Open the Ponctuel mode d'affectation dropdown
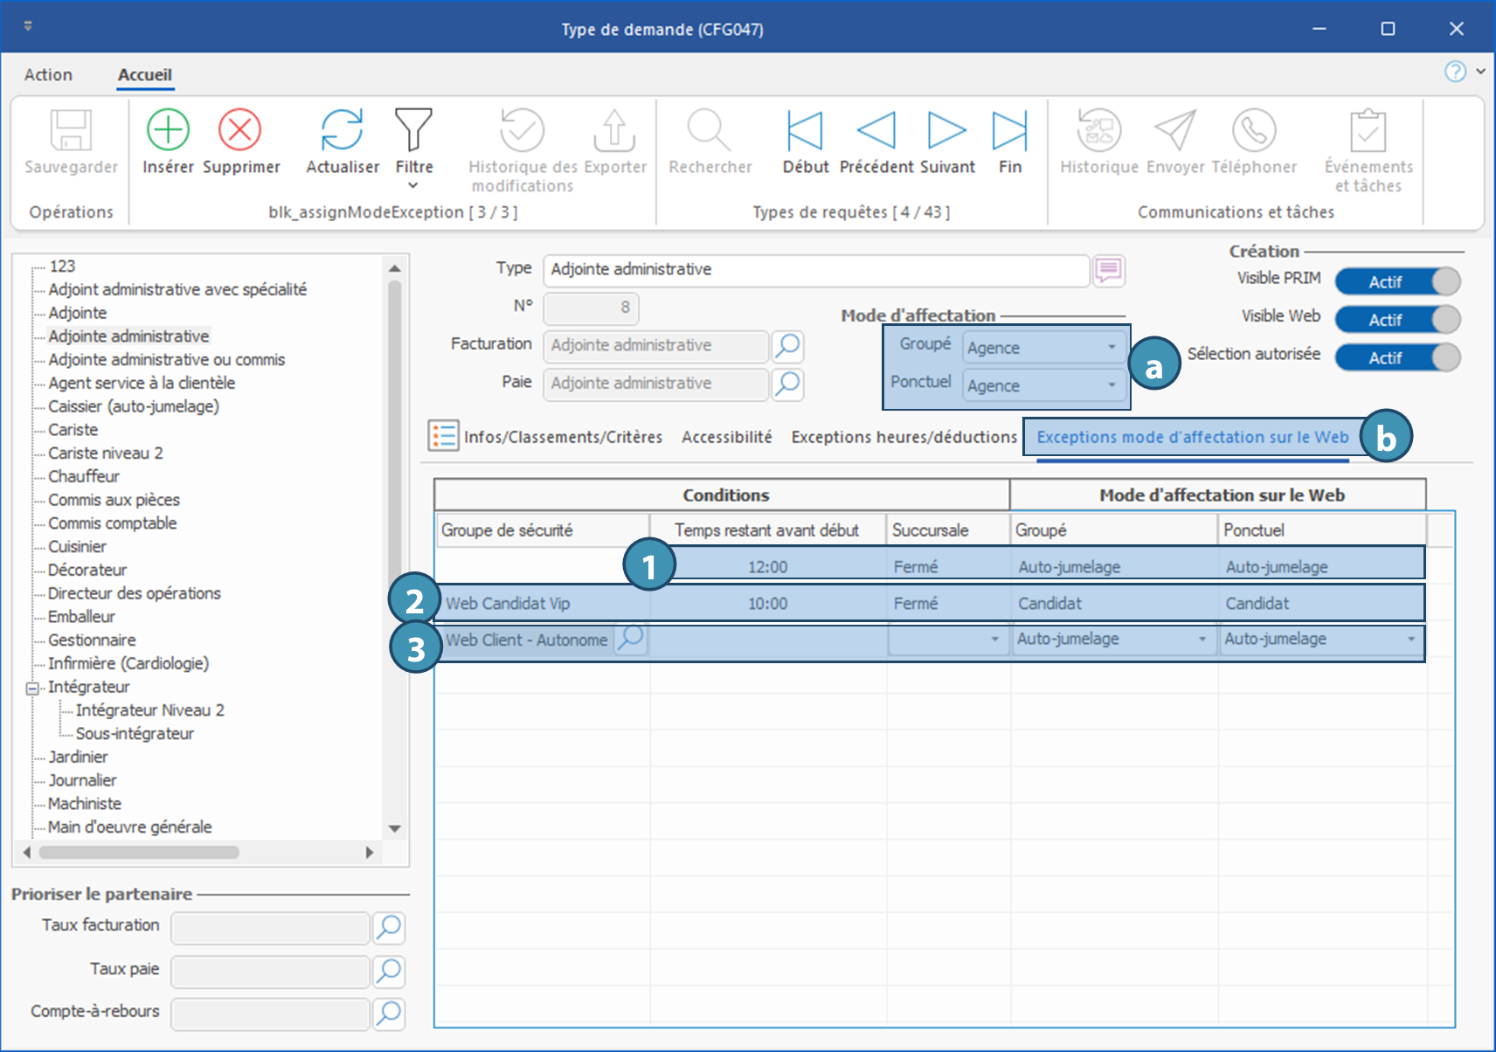 tap(1112, 385)
